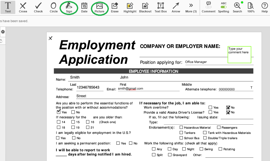Viewport: 270px width, 161px height.
Task: Select the Check mark tool
Action: (x=38, y=7)
